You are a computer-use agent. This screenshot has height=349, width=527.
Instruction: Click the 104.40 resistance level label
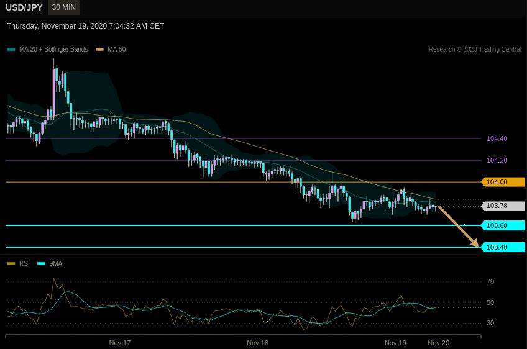[497, 138]
